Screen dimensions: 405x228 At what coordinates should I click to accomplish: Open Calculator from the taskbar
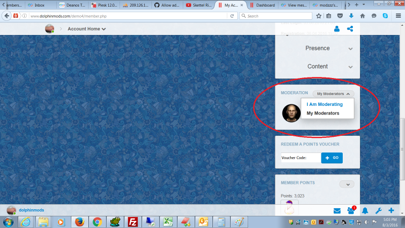[221, 222]
